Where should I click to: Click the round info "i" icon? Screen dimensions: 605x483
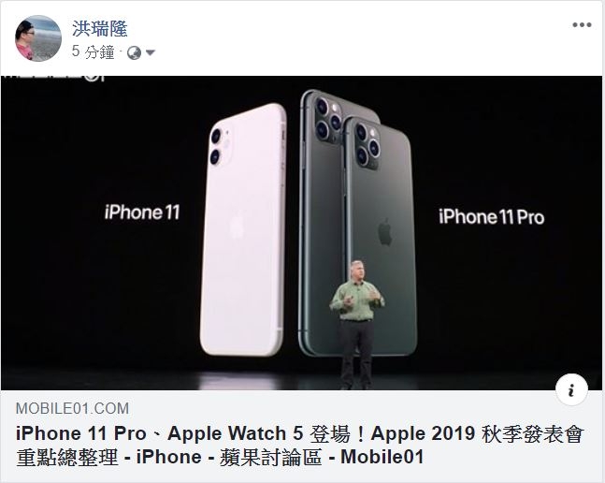tap(571, 389)
